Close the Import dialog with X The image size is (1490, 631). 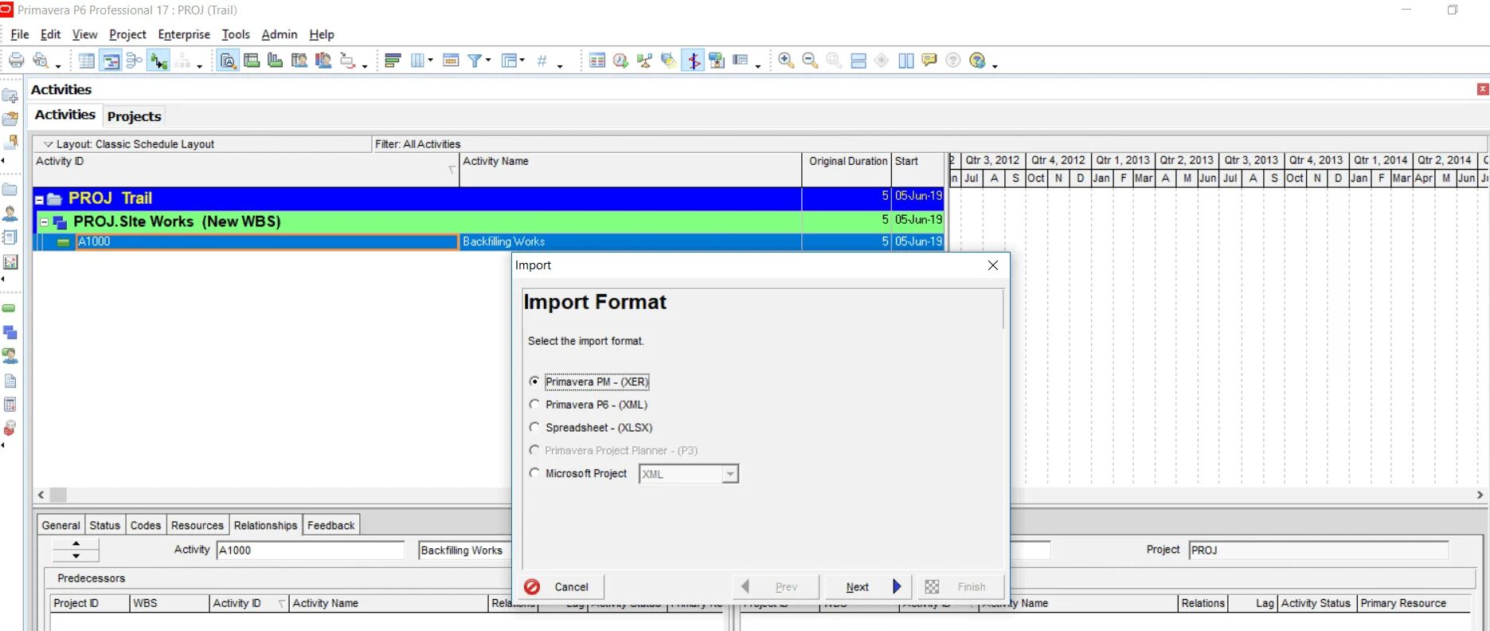(993, 265)
